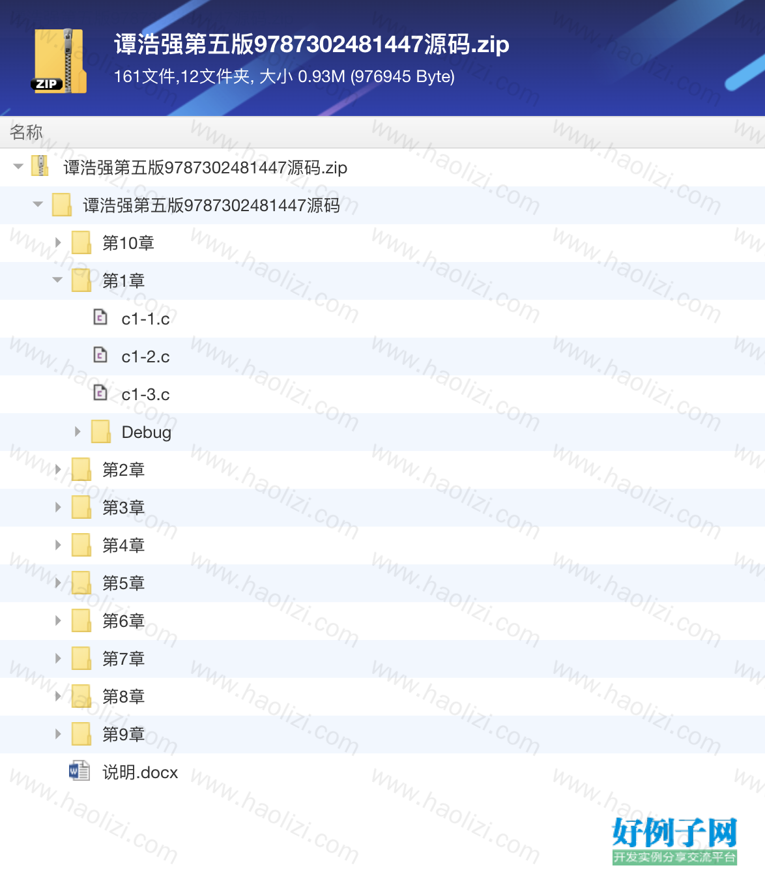Click the 第7章 folder icon
This screenshot has height=872, width=765.
pos(81,658)
